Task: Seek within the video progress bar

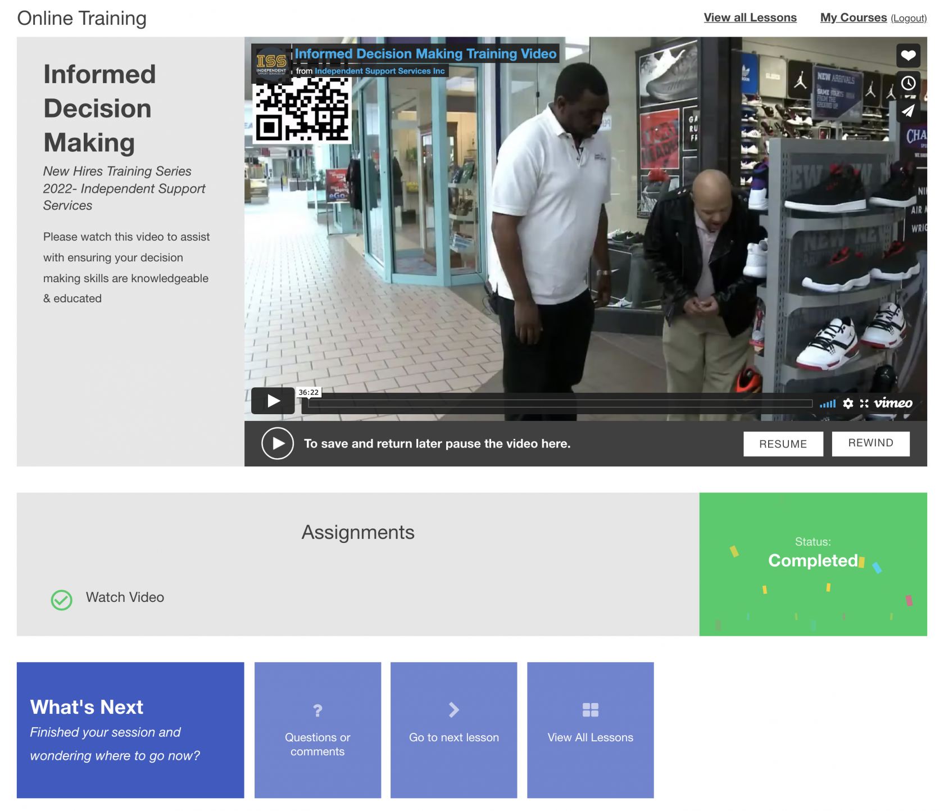Action: pyautogui.click(x=560, y=404)
